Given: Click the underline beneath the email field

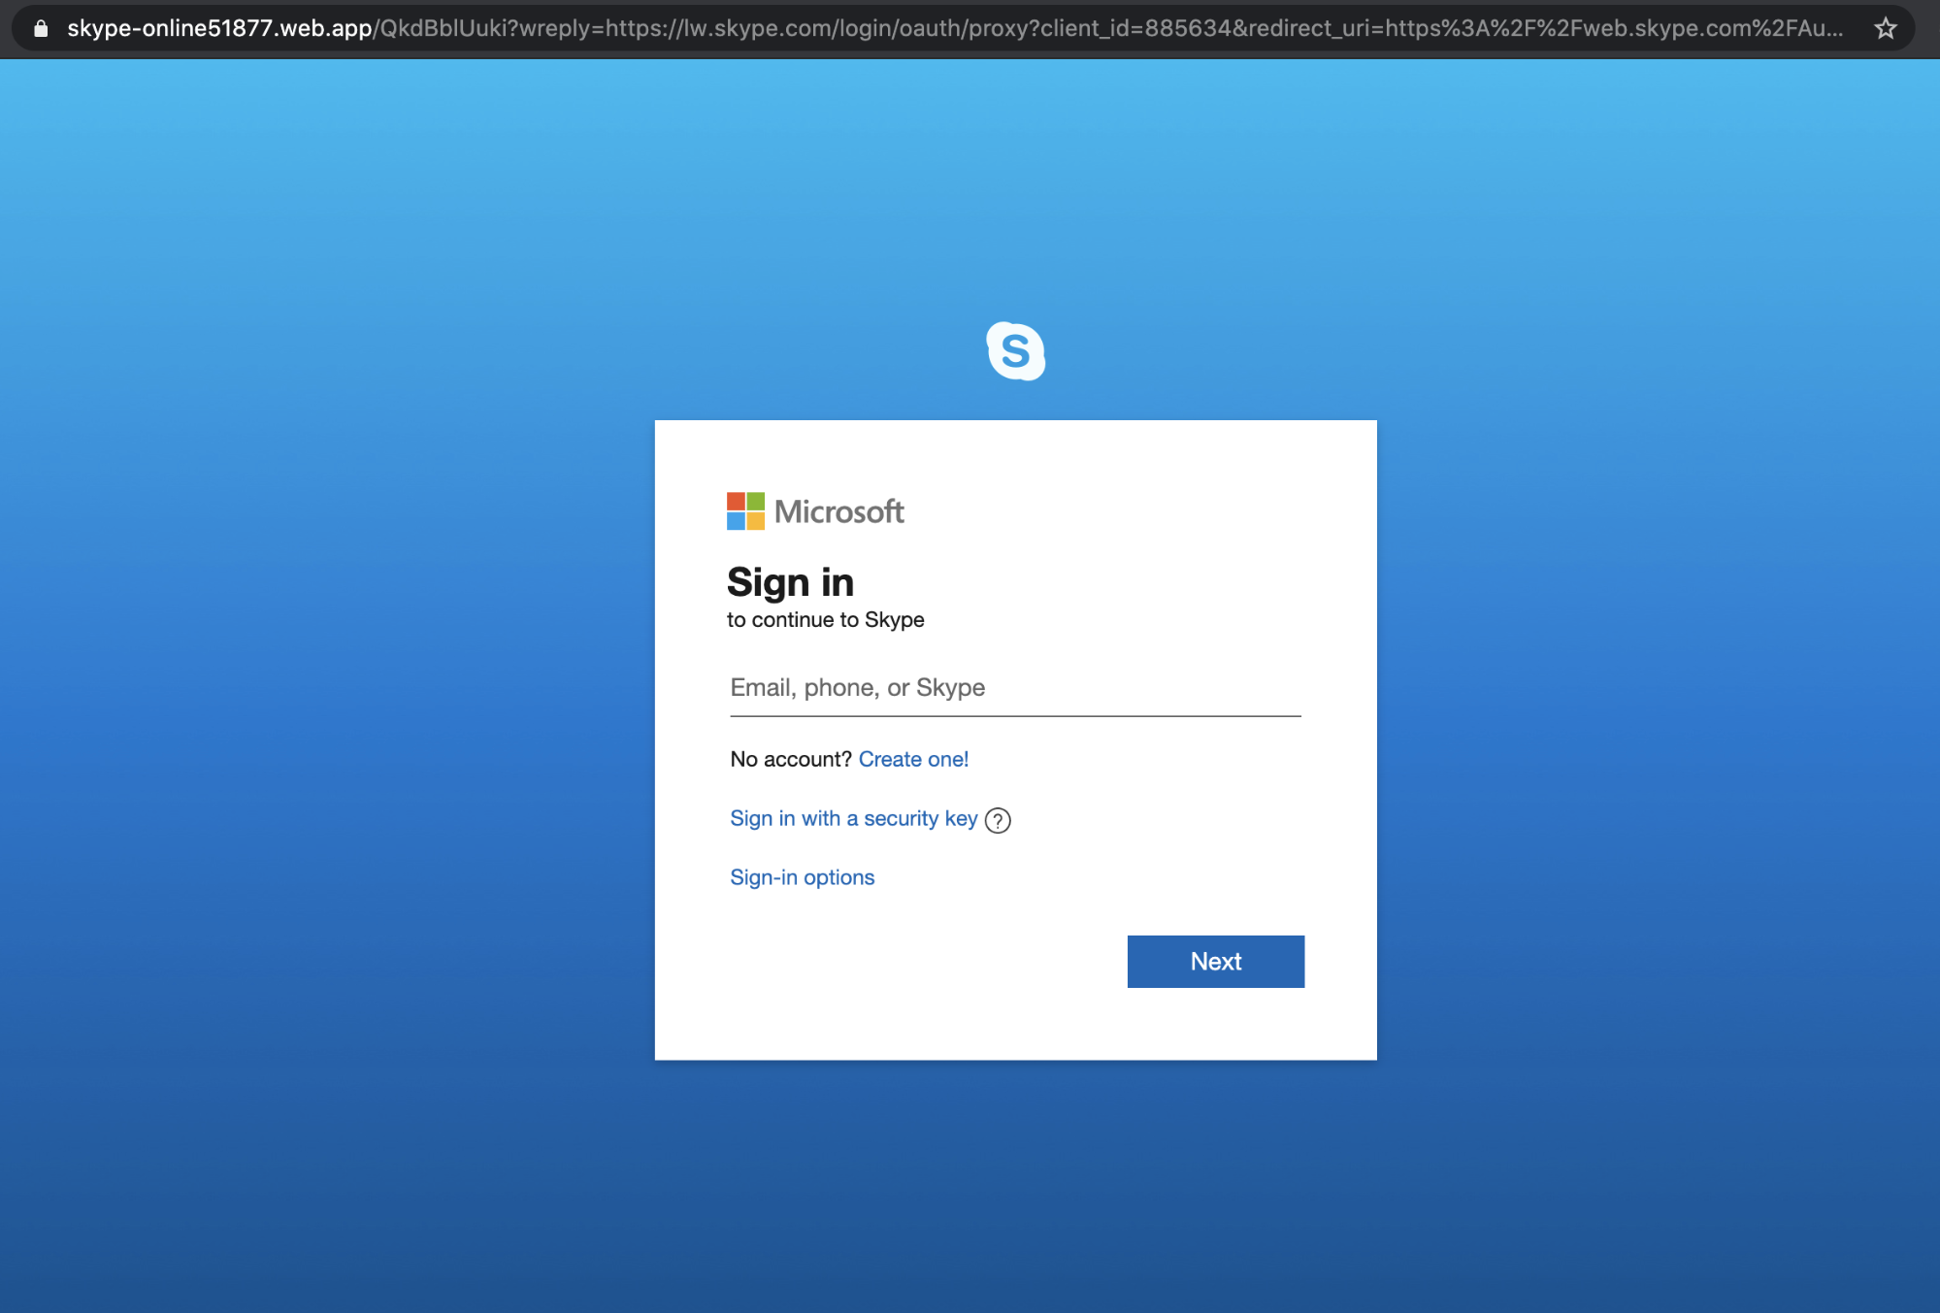Looking at the screenshot, I should click(x=1014, y=716).
